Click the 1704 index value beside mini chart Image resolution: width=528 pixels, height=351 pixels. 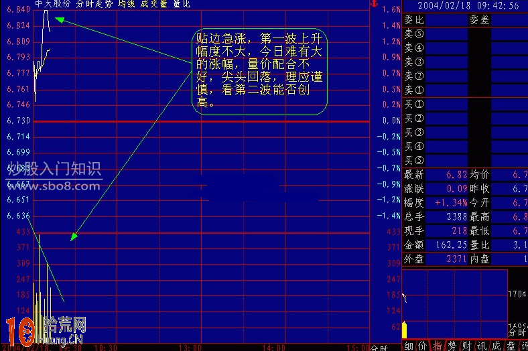(518, 294)
